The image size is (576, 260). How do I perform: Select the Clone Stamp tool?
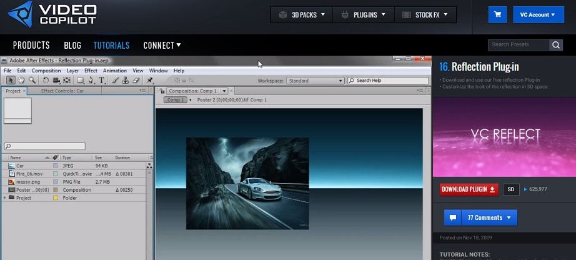[126, 80]
